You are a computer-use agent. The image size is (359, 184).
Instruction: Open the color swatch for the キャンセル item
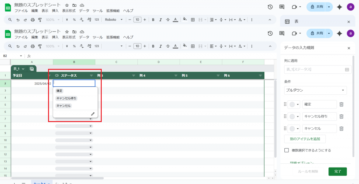[293, 128]
